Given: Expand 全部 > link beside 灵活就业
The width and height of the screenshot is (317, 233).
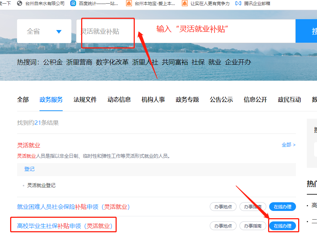Looking at the screenshot, I should pos(288,145).
